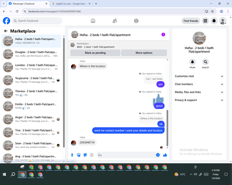Click the 'Where is the location' message from Hafsa
The width and height of the screenshot is (232, 185).
(92, 66)
